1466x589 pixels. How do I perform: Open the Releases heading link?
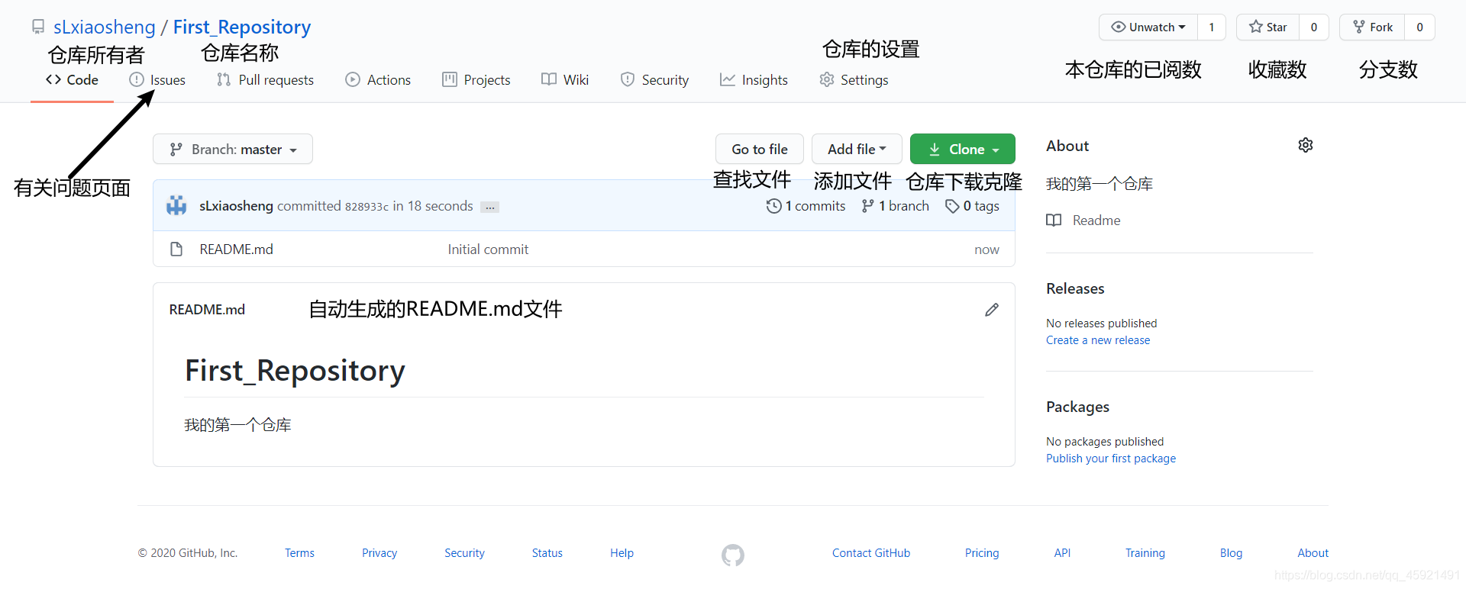[x=1075, y=288]
